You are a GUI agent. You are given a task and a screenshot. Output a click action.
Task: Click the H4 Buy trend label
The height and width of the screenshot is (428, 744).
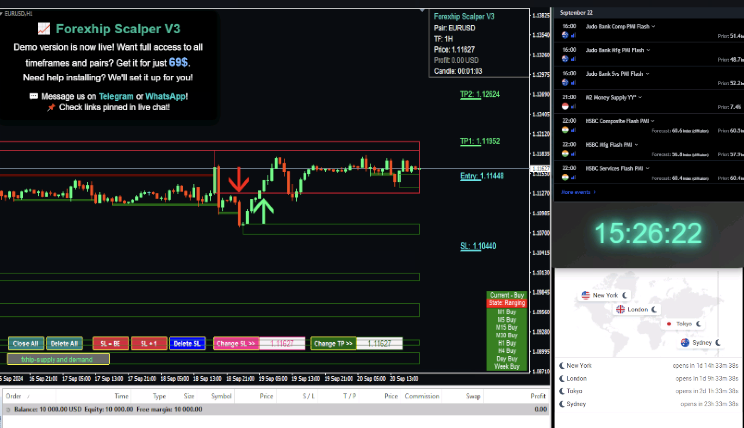(507, 351)
